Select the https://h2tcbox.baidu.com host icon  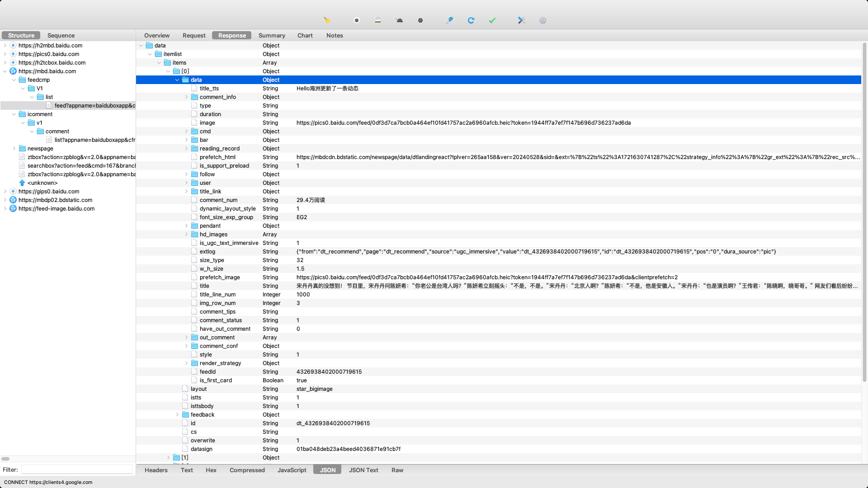tap(13, 62)
